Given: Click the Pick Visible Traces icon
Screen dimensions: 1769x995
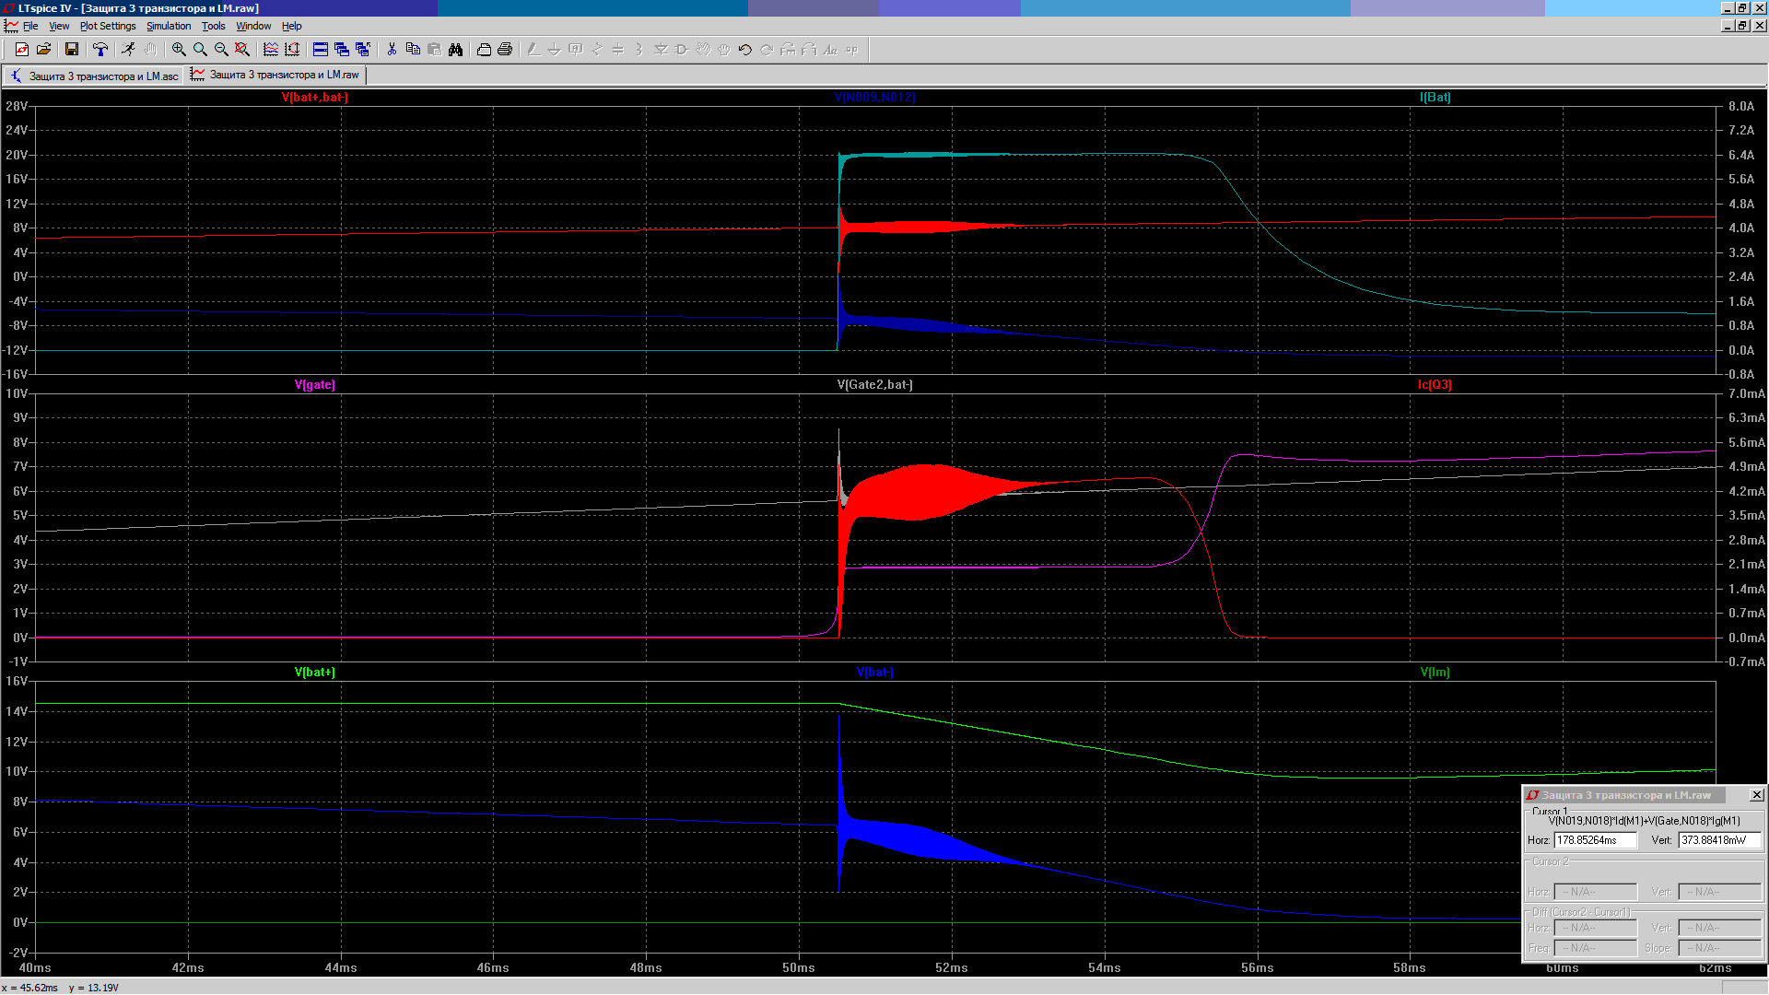Looking at the screenshot, I should [271, 50].
